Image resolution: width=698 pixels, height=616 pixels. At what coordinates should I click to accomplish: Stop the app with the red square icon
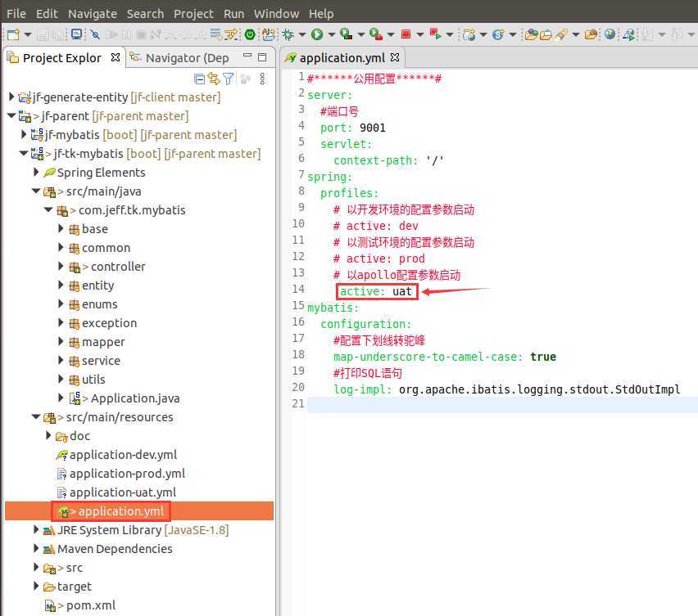coord(406,34)
